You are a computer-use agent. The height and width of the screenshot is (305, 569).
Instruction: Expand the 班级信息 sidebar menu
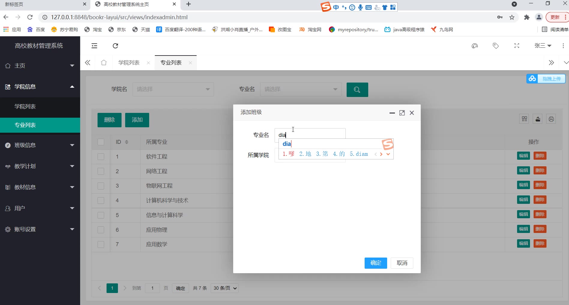40,145
